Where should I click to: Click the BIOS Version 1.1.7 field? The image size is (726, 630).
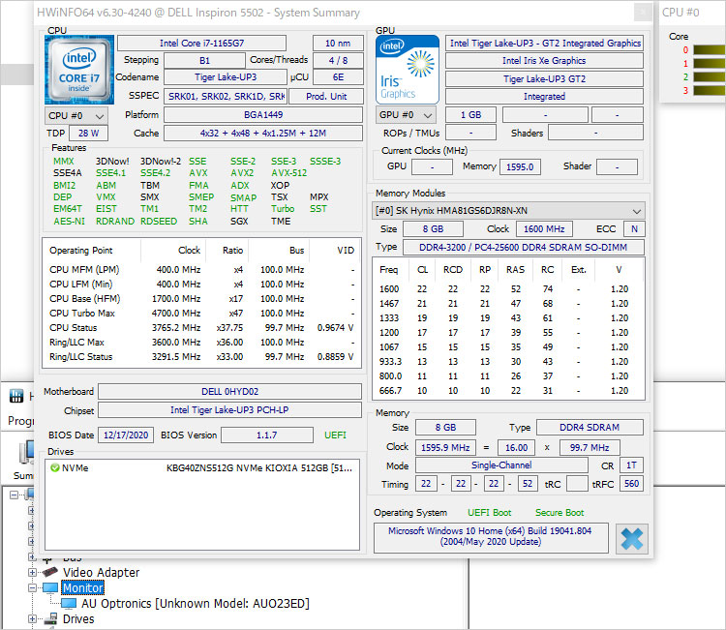pyautogui.click(x=267, y=435)
